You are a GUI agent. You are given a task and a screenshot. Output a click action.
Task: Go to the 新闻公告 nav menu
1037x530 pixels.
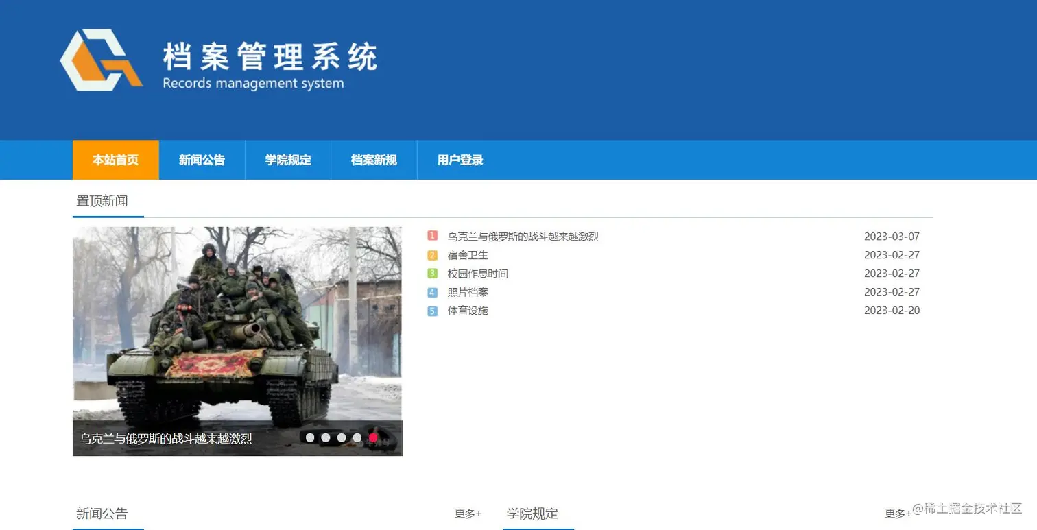[x=202, y=160]
